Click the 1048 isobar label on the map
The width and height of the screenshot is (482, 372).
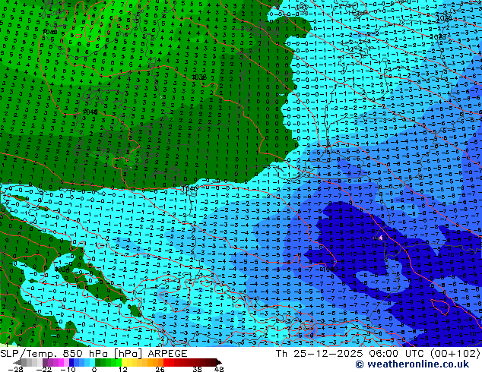click(x=90, y=112)
